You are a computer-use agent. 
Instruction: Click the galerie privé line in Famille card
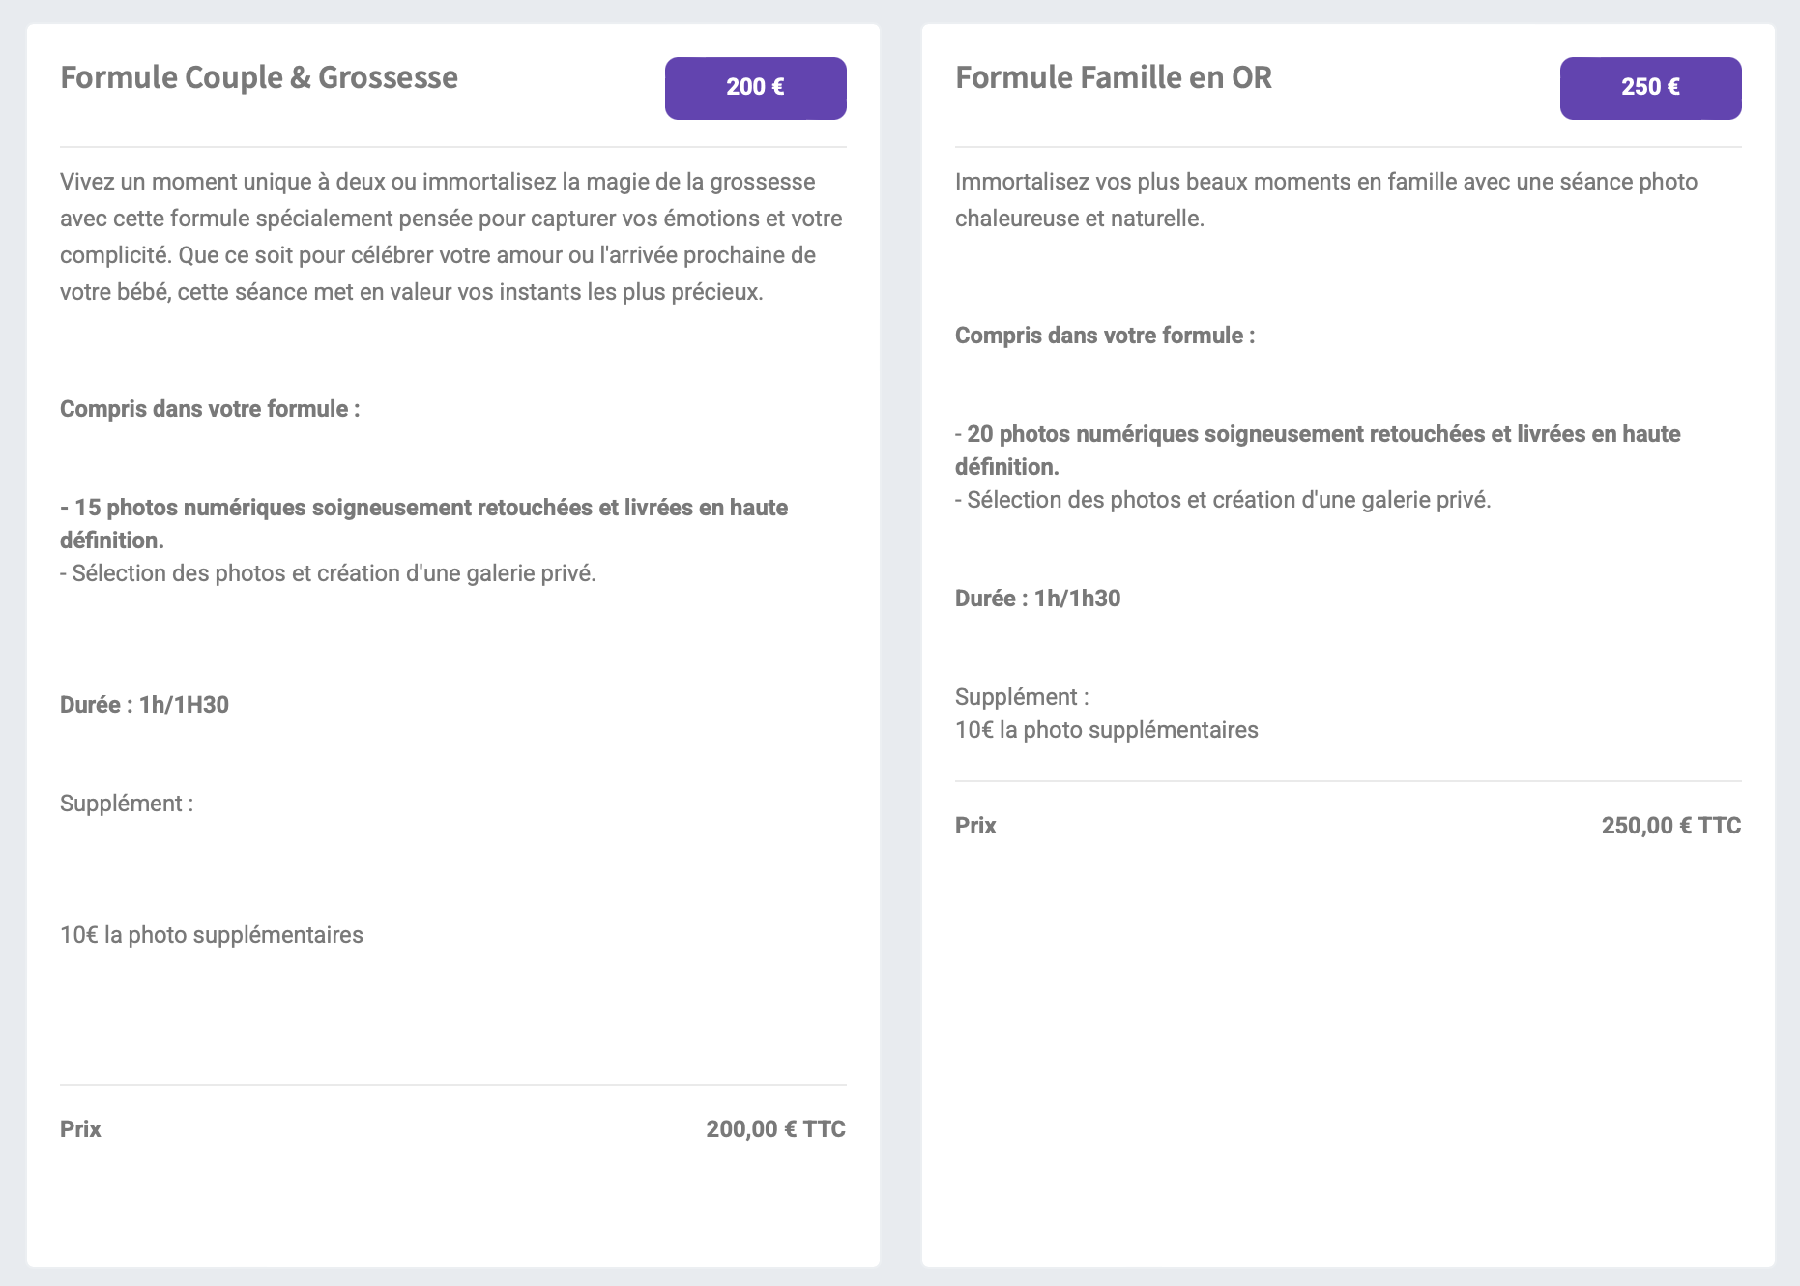click(x=1223, y=500)
